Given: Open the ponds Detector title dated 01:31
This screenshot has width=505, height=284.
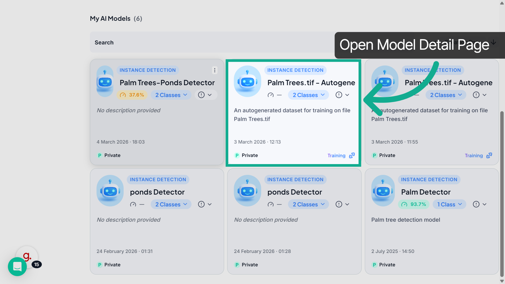Looking at the screenshot, I should pos(157,192).
